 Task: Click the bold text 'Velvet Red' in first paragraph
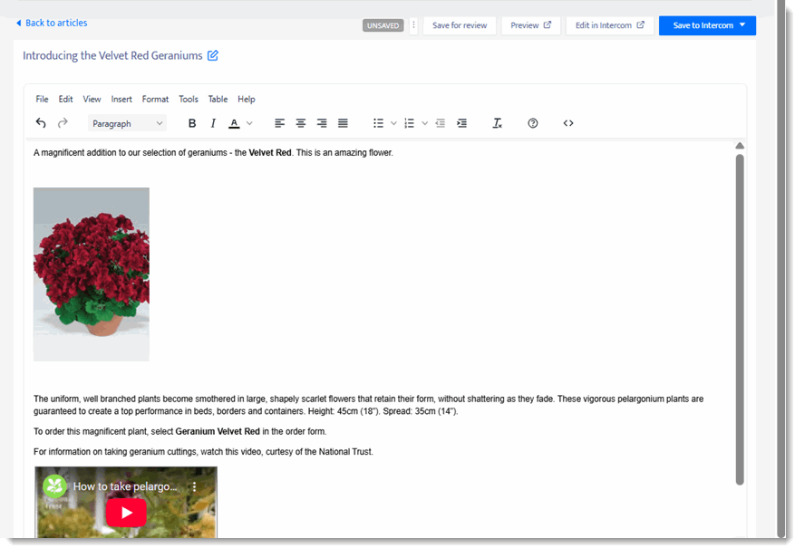pos(270,152)
